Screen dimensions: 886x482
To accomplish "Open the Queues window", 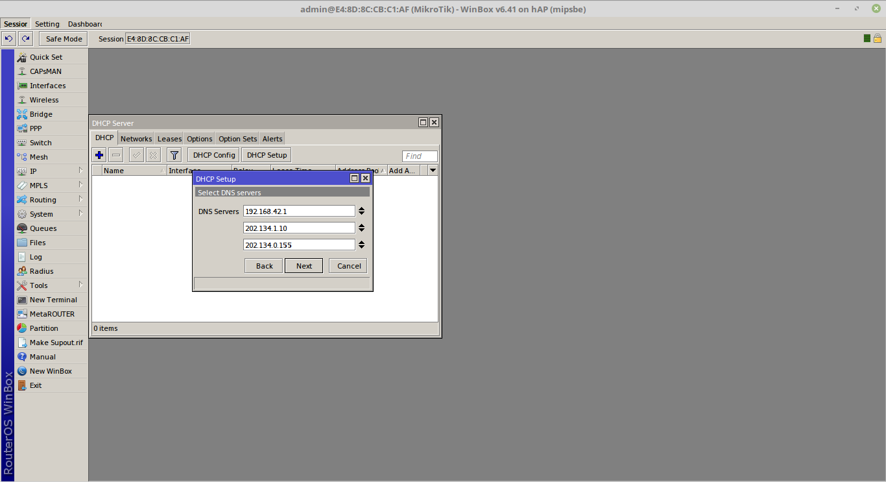I will tap(51, 228).
